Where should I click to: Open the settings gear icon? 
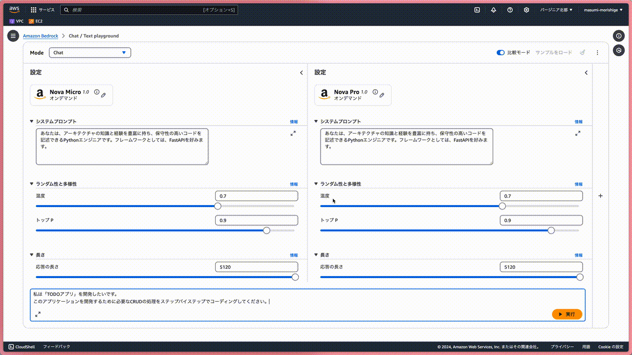(526, 10)
